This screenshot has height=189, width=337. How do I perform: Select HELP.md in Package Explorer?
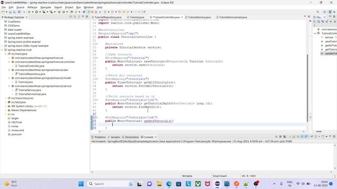click(16, 122)
